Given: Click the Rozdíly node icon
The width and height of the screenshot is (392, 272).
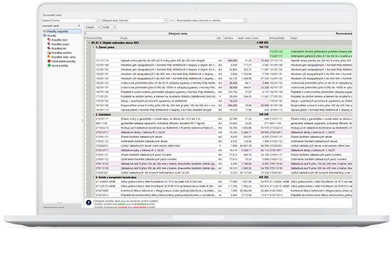Looking at the screenshot, I should point(45,36).
